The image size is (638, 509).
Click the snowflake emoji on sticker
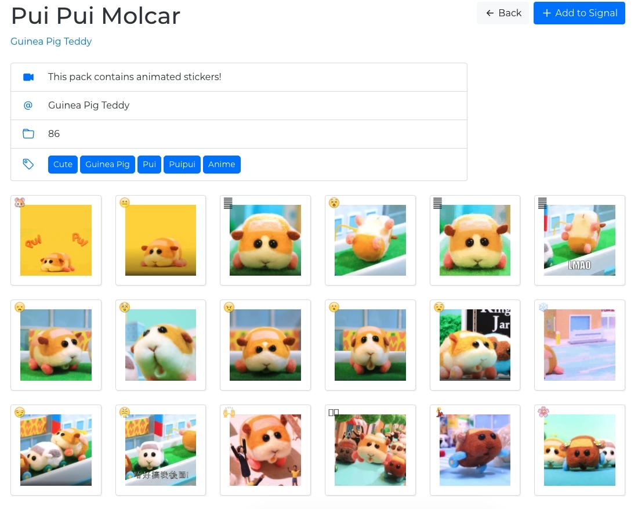point(543,307)
